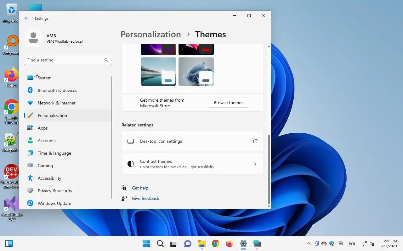Click the Time & language clock icon

(30, 153)
